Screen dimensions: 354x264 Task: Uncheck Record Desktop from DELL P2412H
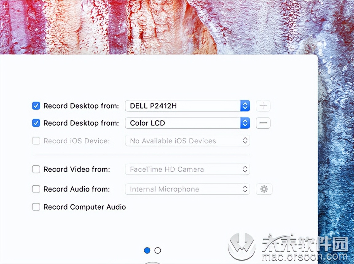click(x=36, y=106)
